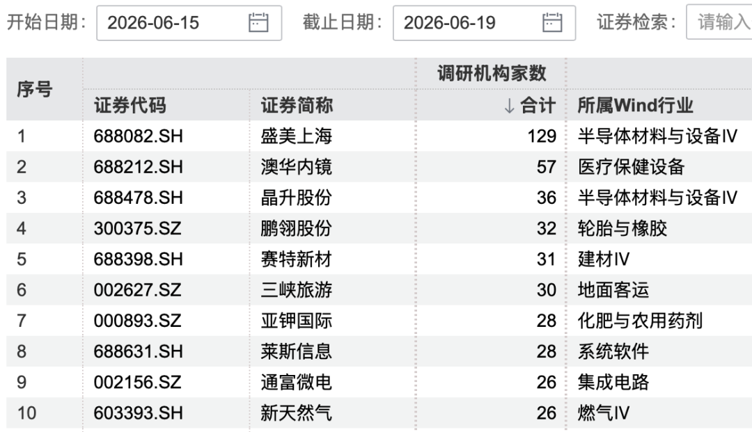
Task: Click industry cell 燃气IV
Action: [x=603, y=413]
